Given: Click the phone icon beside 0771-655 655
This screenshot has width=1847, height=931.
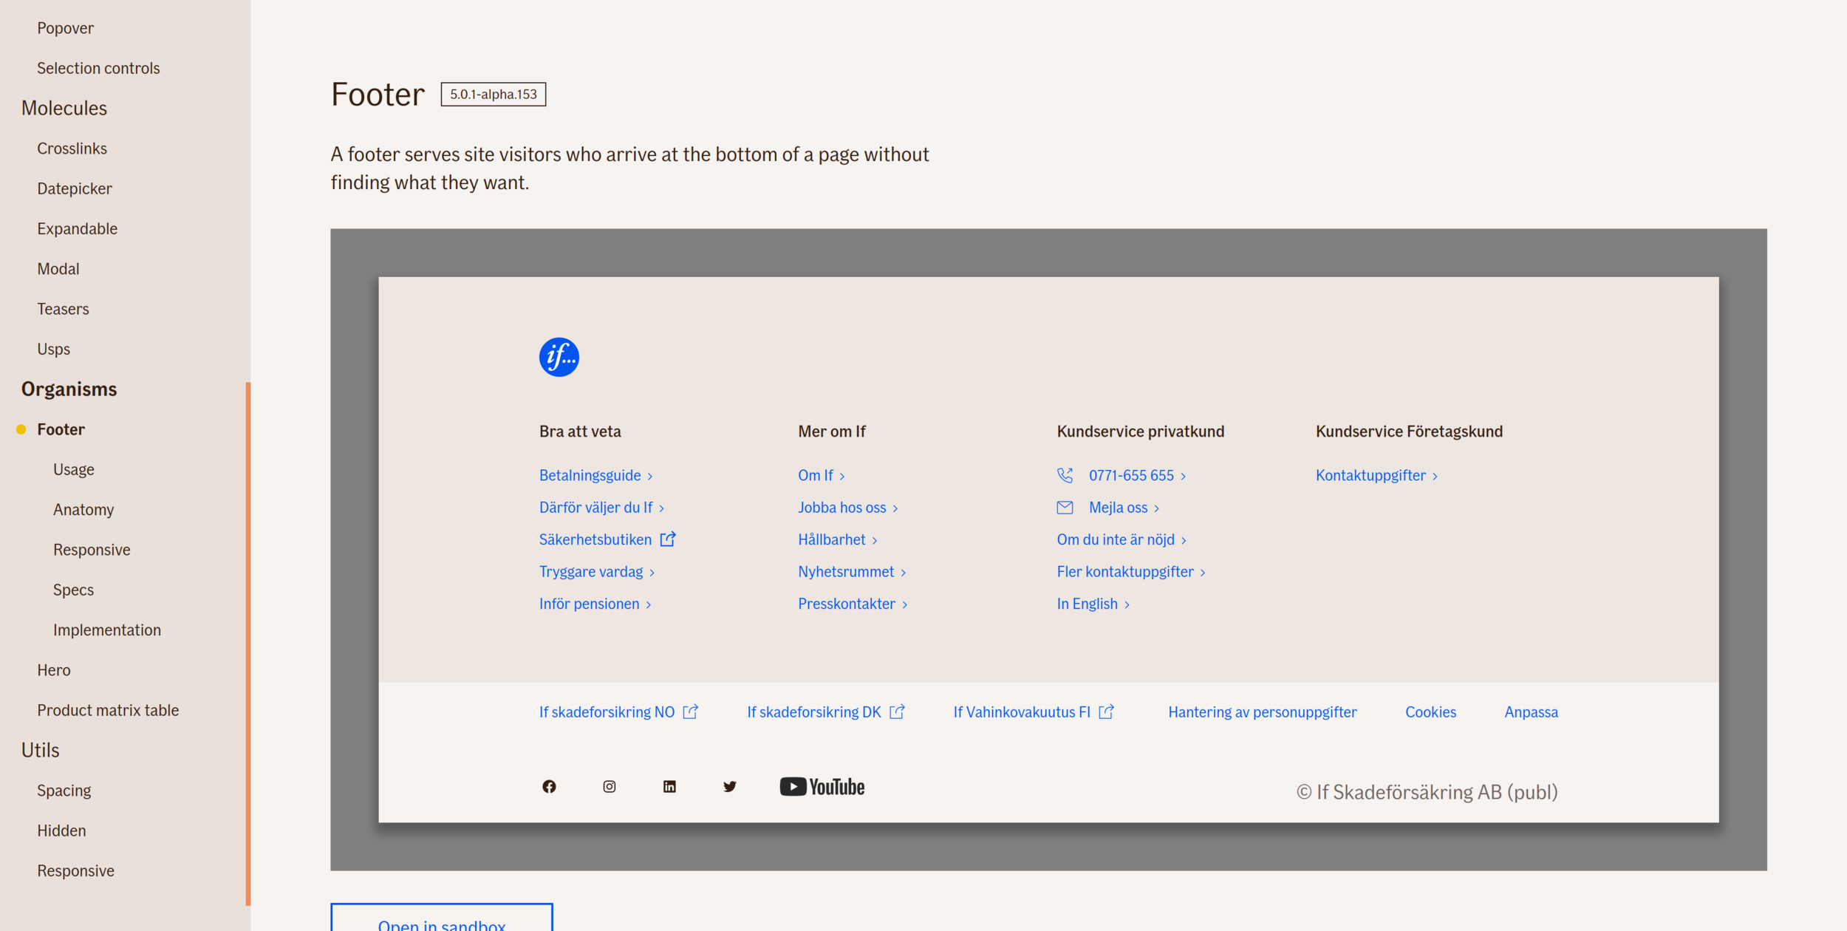Looking at the screenshot, I should coord(1065,475).
